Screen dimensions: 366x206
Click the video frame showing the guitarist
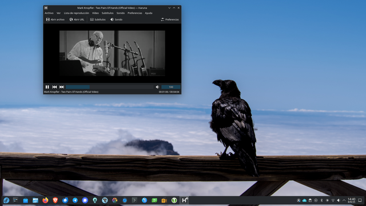click(x=112, y=53)
